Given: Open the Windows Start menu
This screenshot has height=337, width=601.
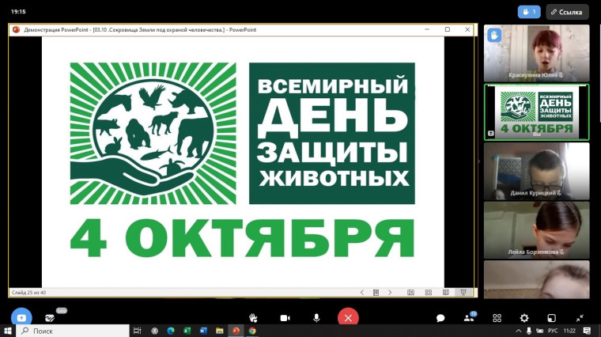Looking at the screenshot, I should click(8, 331).
